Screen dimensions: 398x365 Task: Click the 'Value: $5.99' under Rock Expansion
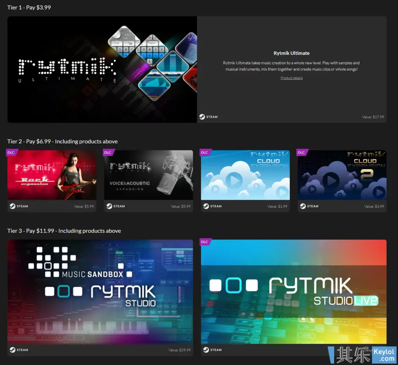coord(84,207)
